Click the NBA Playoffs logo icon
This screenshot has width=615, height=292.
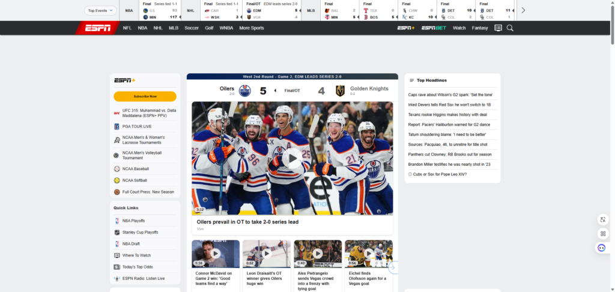click(117, 221)
